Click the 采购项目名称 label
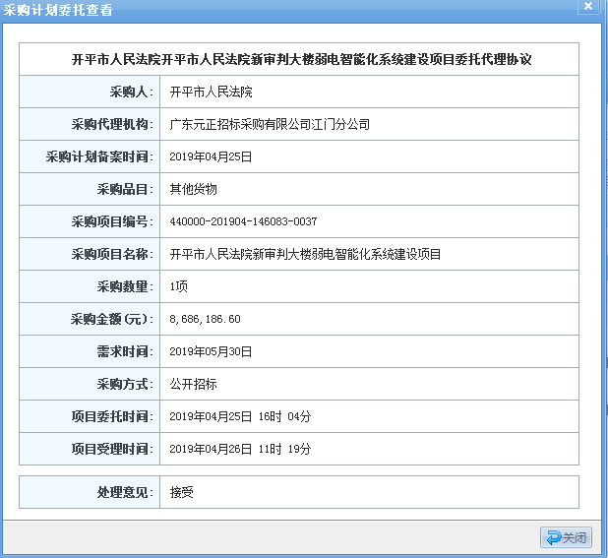Screen dimensions: 608x558 click(112, 254)
